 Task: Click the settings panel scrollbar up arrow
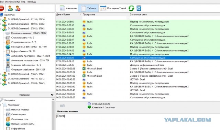click(x=53, y=99)
